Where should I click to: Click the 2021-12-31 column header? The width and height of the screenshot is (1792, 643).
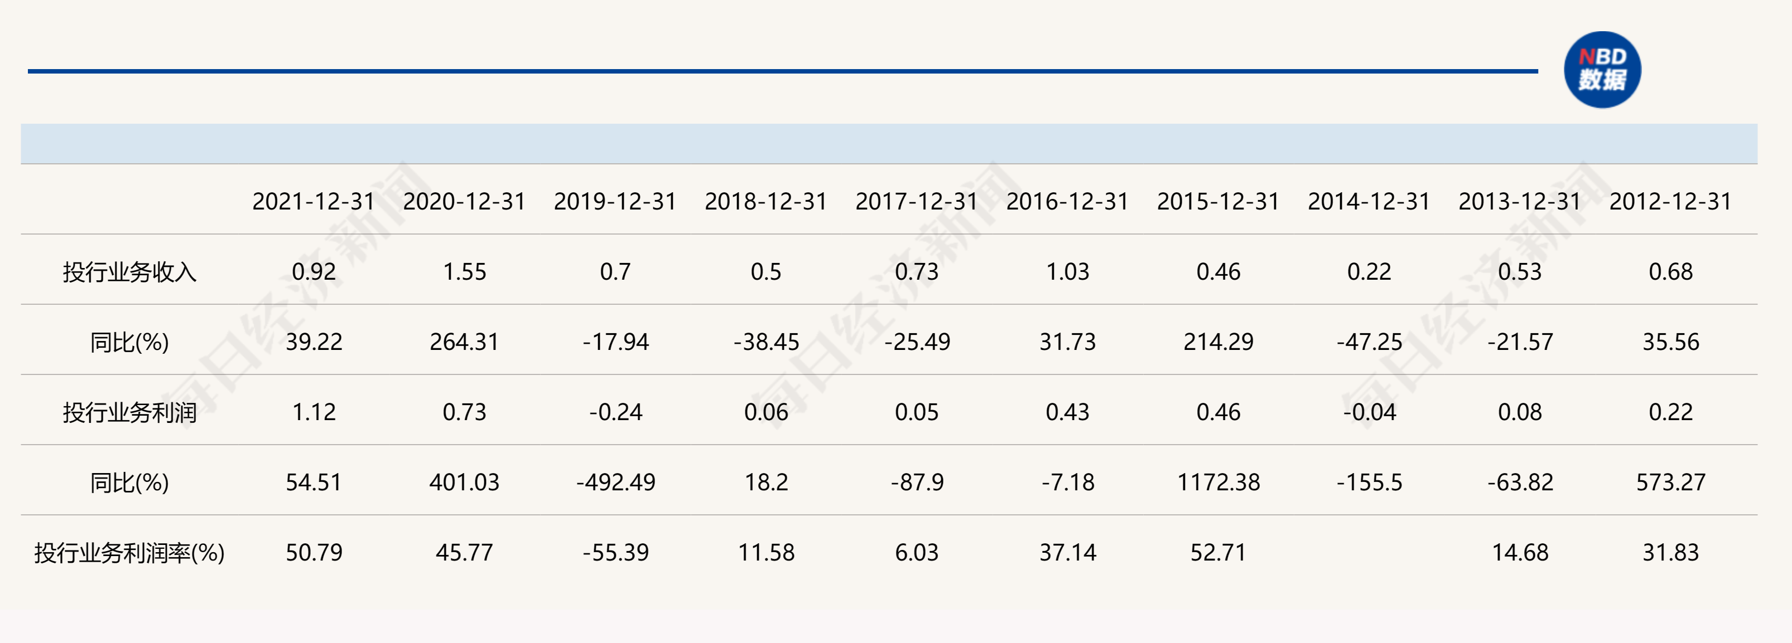[314, 202]
